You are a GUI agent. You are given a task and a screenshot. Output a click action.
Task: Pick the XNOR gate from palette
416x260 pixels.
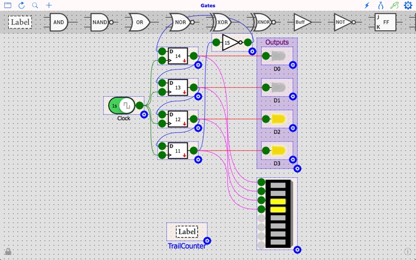pos(263,22)
